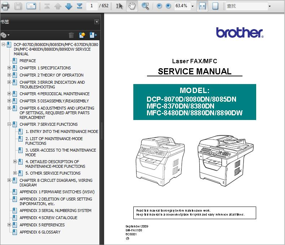
Task: Go to next page down arrow
Action: 68,6
